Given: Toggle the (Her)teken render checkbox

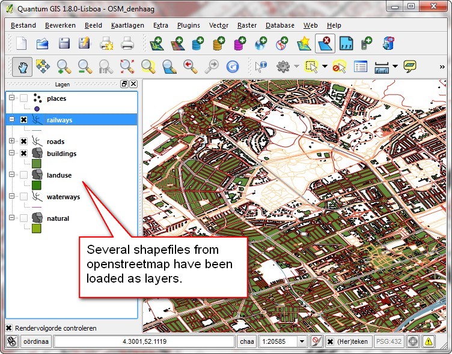Looking at the screenshot, I should pos(330,341).
